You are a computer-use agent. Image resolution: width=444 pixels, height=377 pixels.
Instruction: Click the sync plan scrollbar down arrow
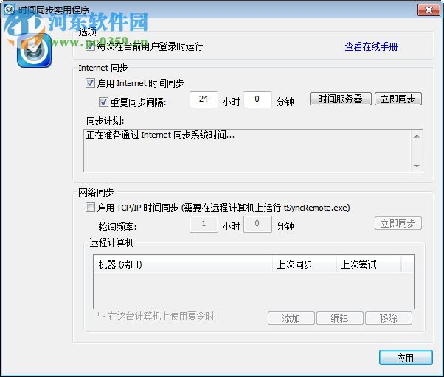(x=417, y=166)
